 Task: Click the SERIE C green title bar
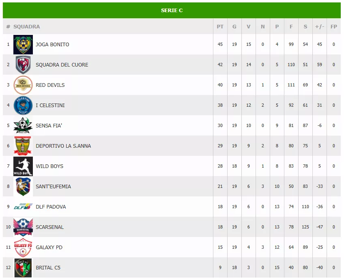click(x=172, y=11)
